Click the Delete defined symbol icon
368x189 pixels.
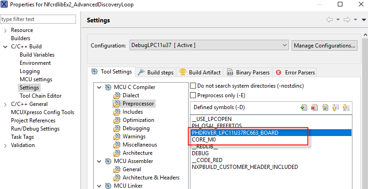point(314,108)
